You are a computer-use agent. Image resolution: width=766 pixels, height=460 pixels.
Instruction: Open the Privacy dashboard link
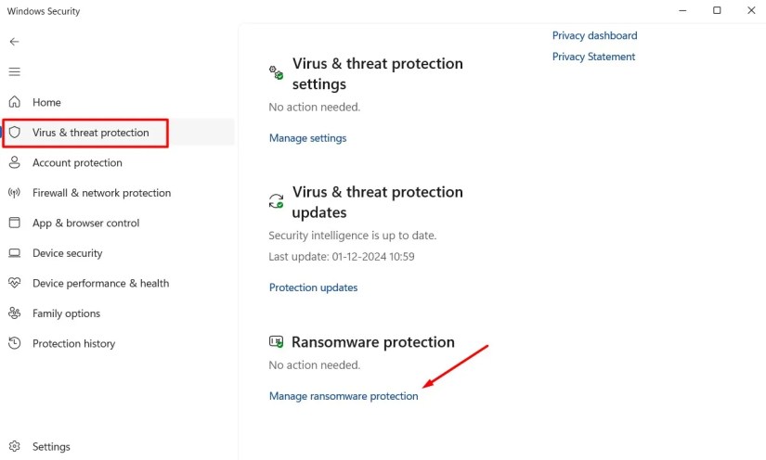coord(594,35)
